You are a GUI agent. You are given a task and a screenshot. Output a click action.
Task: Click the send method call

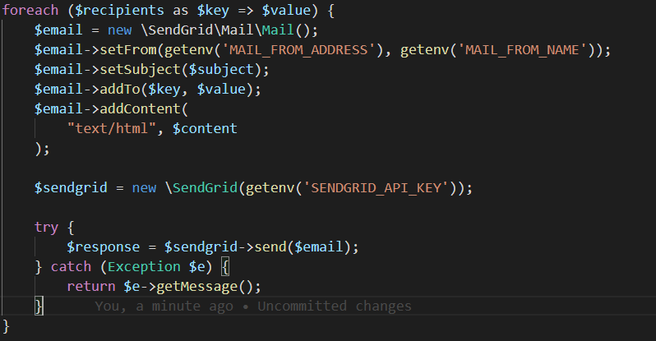[x=270, y=247]
